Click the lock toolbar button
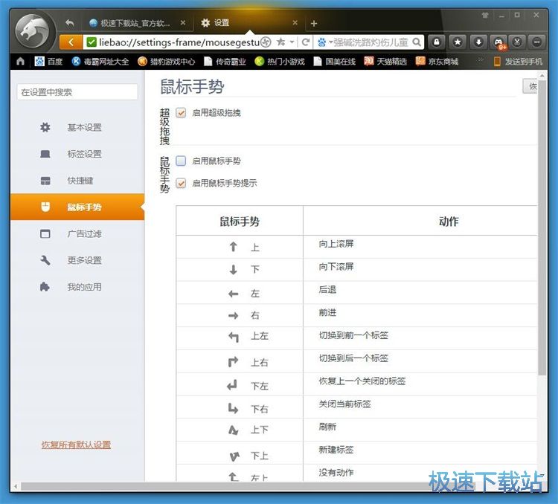The width and height of the screenshot is (558, 504). click(x=437, y=42)
